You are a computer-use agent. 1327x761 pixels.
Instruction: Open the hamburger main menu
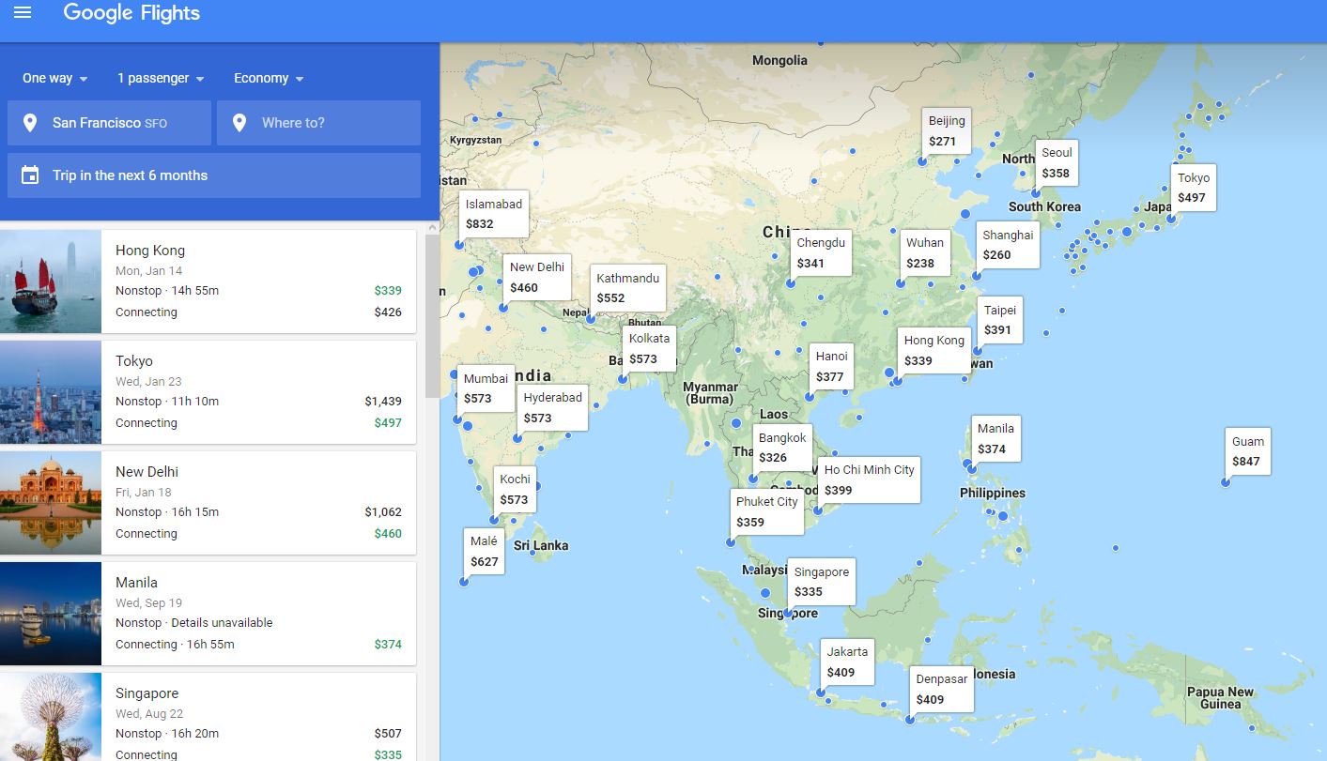[23, 13]
